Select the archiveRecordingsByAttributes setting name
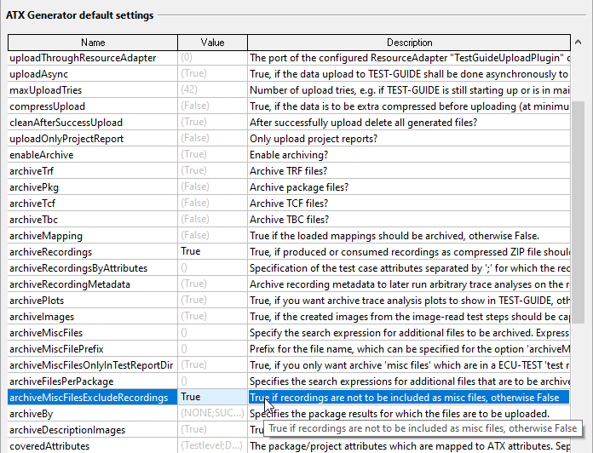Screen dimensions: 593x453 [x=78, y=268]
